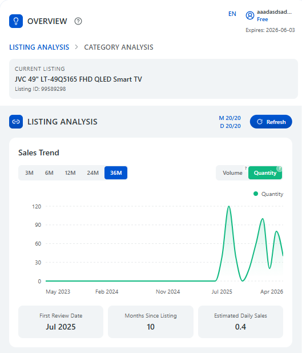Open the Overview help question-mark icon
This screenshot has width=302, height=353.
click(78, 21)
